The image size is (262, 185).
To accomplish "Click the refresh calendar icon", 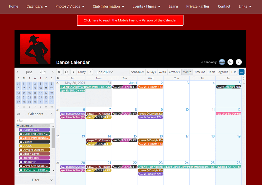I will (x=67, y=72).
